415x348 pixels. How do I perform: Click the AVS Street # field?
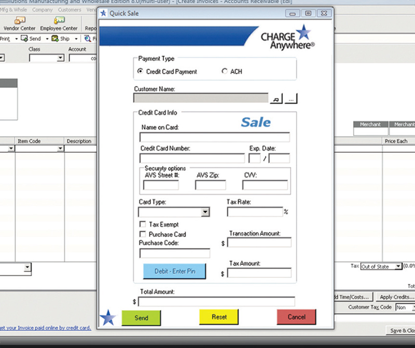click(x=161, y=185)
